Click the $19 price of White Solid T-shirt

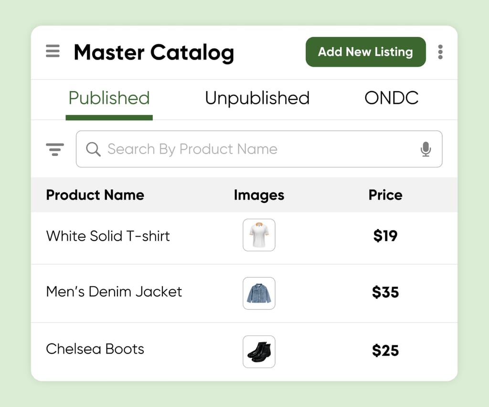click(x=385, y=236)
